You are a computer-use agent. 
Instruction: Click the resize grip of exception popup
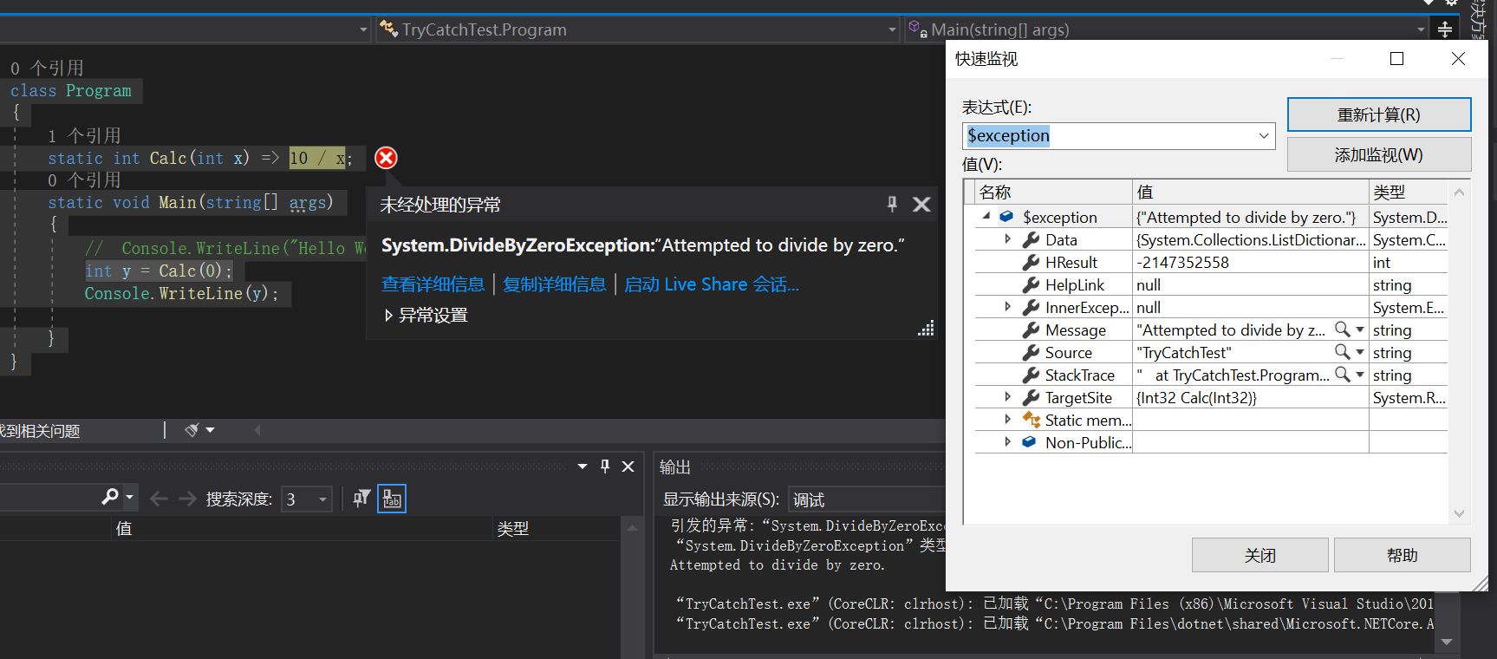click(x=927, y=329)
